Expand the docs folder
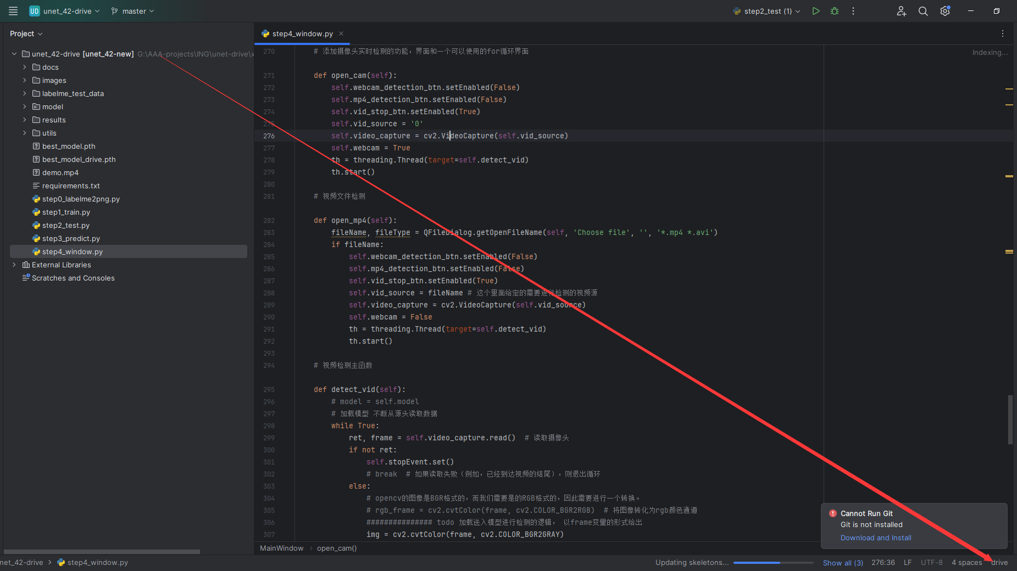 pyautogui.click(x=24, y=67)
